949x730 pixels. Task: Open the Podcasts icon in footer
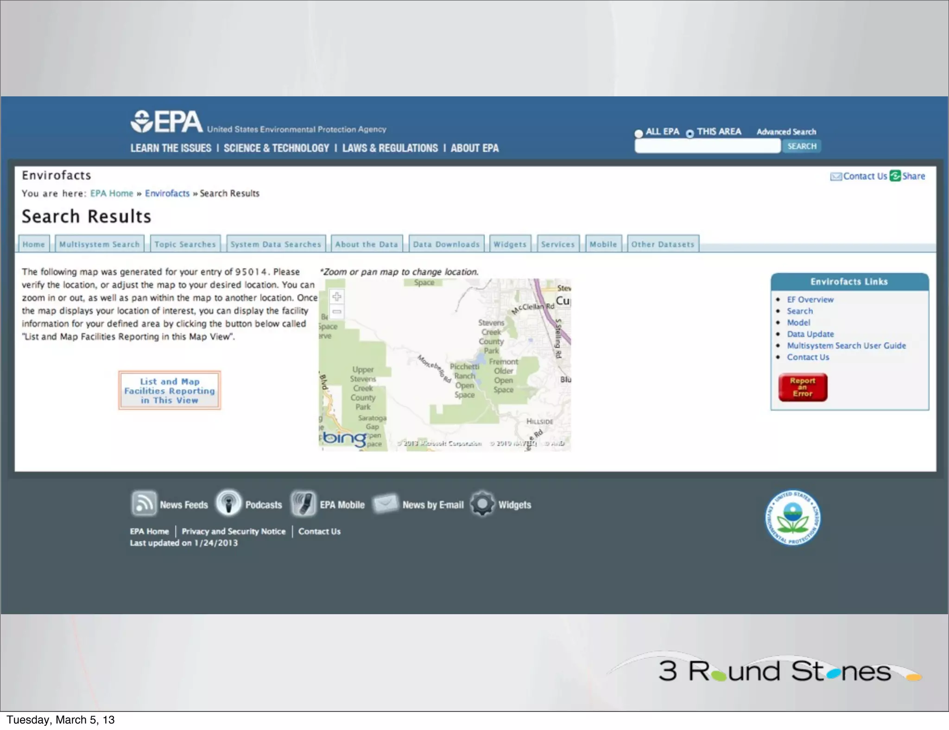[228, 503]
